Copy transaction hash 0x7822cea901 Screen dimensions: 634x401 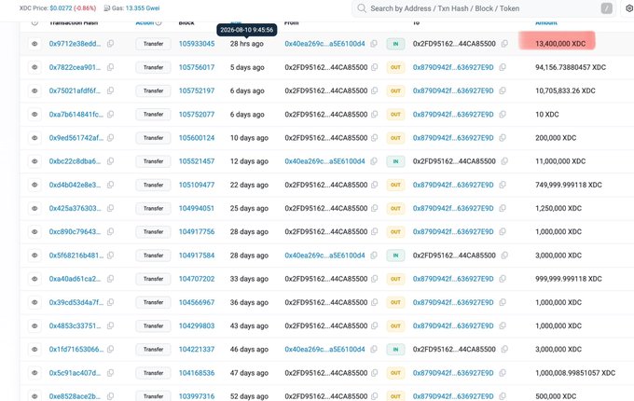[110, 67]
